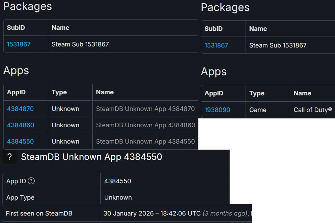Click the App Type value 'Unknown'
Screen dimensions: 335x223
(118, 197)
